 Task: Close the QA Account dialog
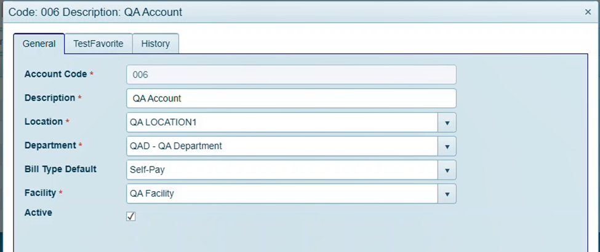pyautogui.click(x=588, y=12)
